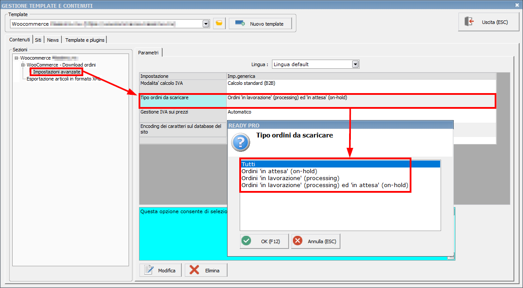The image size is (523, 288).
Task: Click the Modifica button
Action: coord(161,270)
